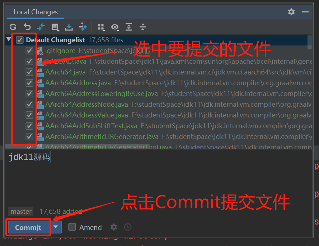Click the 17,658 added status text

point(61,211)
